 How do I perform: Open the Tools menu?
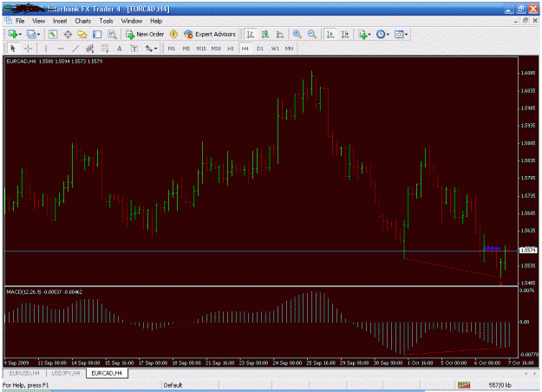[x=107, y=21]
